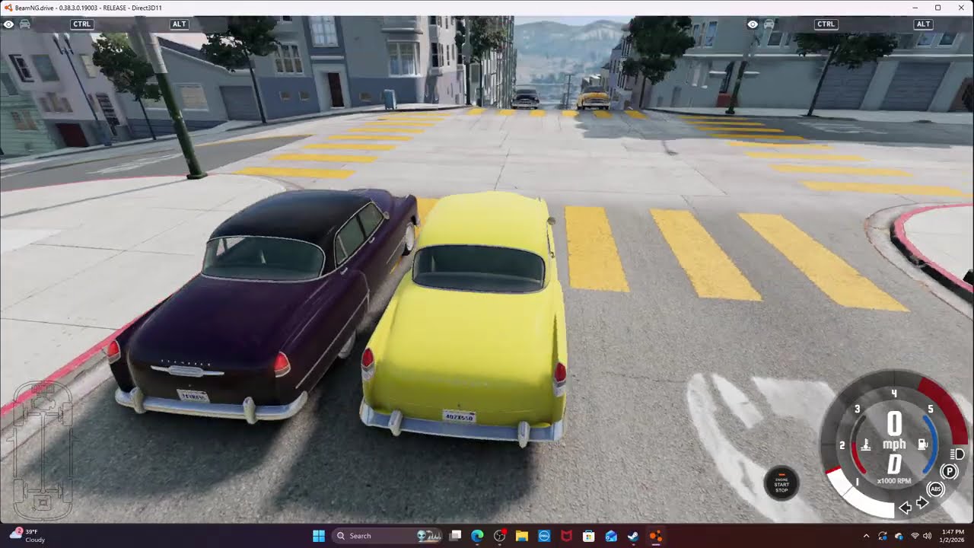Click the fuel pump gauge icon

coord(923,444)
